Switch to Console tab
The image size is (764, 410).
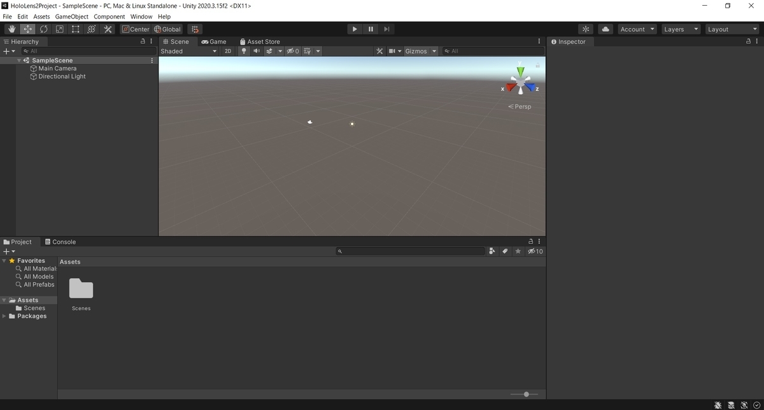(60, 242)
